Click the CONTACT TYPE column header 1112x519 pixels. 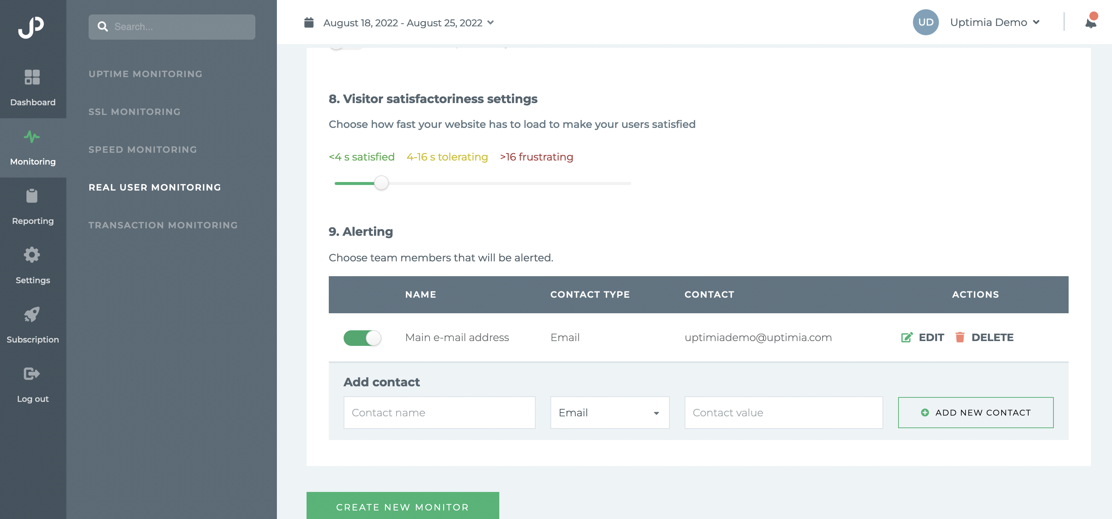pos(590,294)
